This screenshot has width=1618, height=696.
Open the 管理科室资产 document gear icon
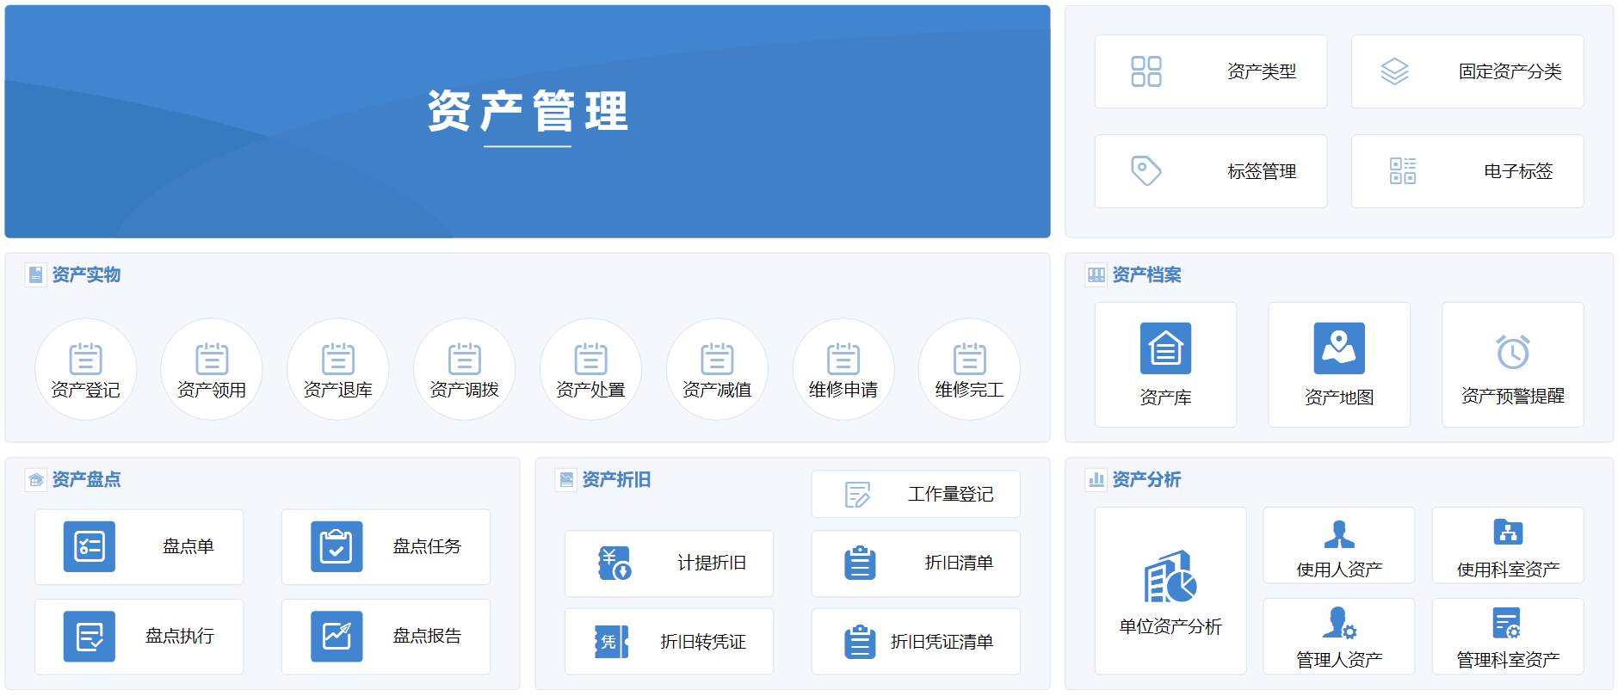point(1508,623)
